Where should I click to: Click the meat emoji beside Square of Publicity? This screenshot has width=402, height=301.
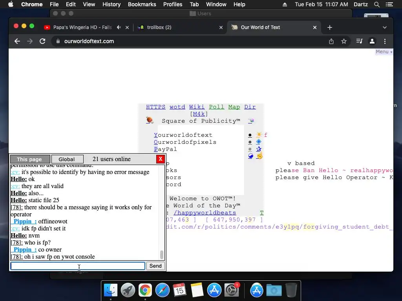pos(150,120)
